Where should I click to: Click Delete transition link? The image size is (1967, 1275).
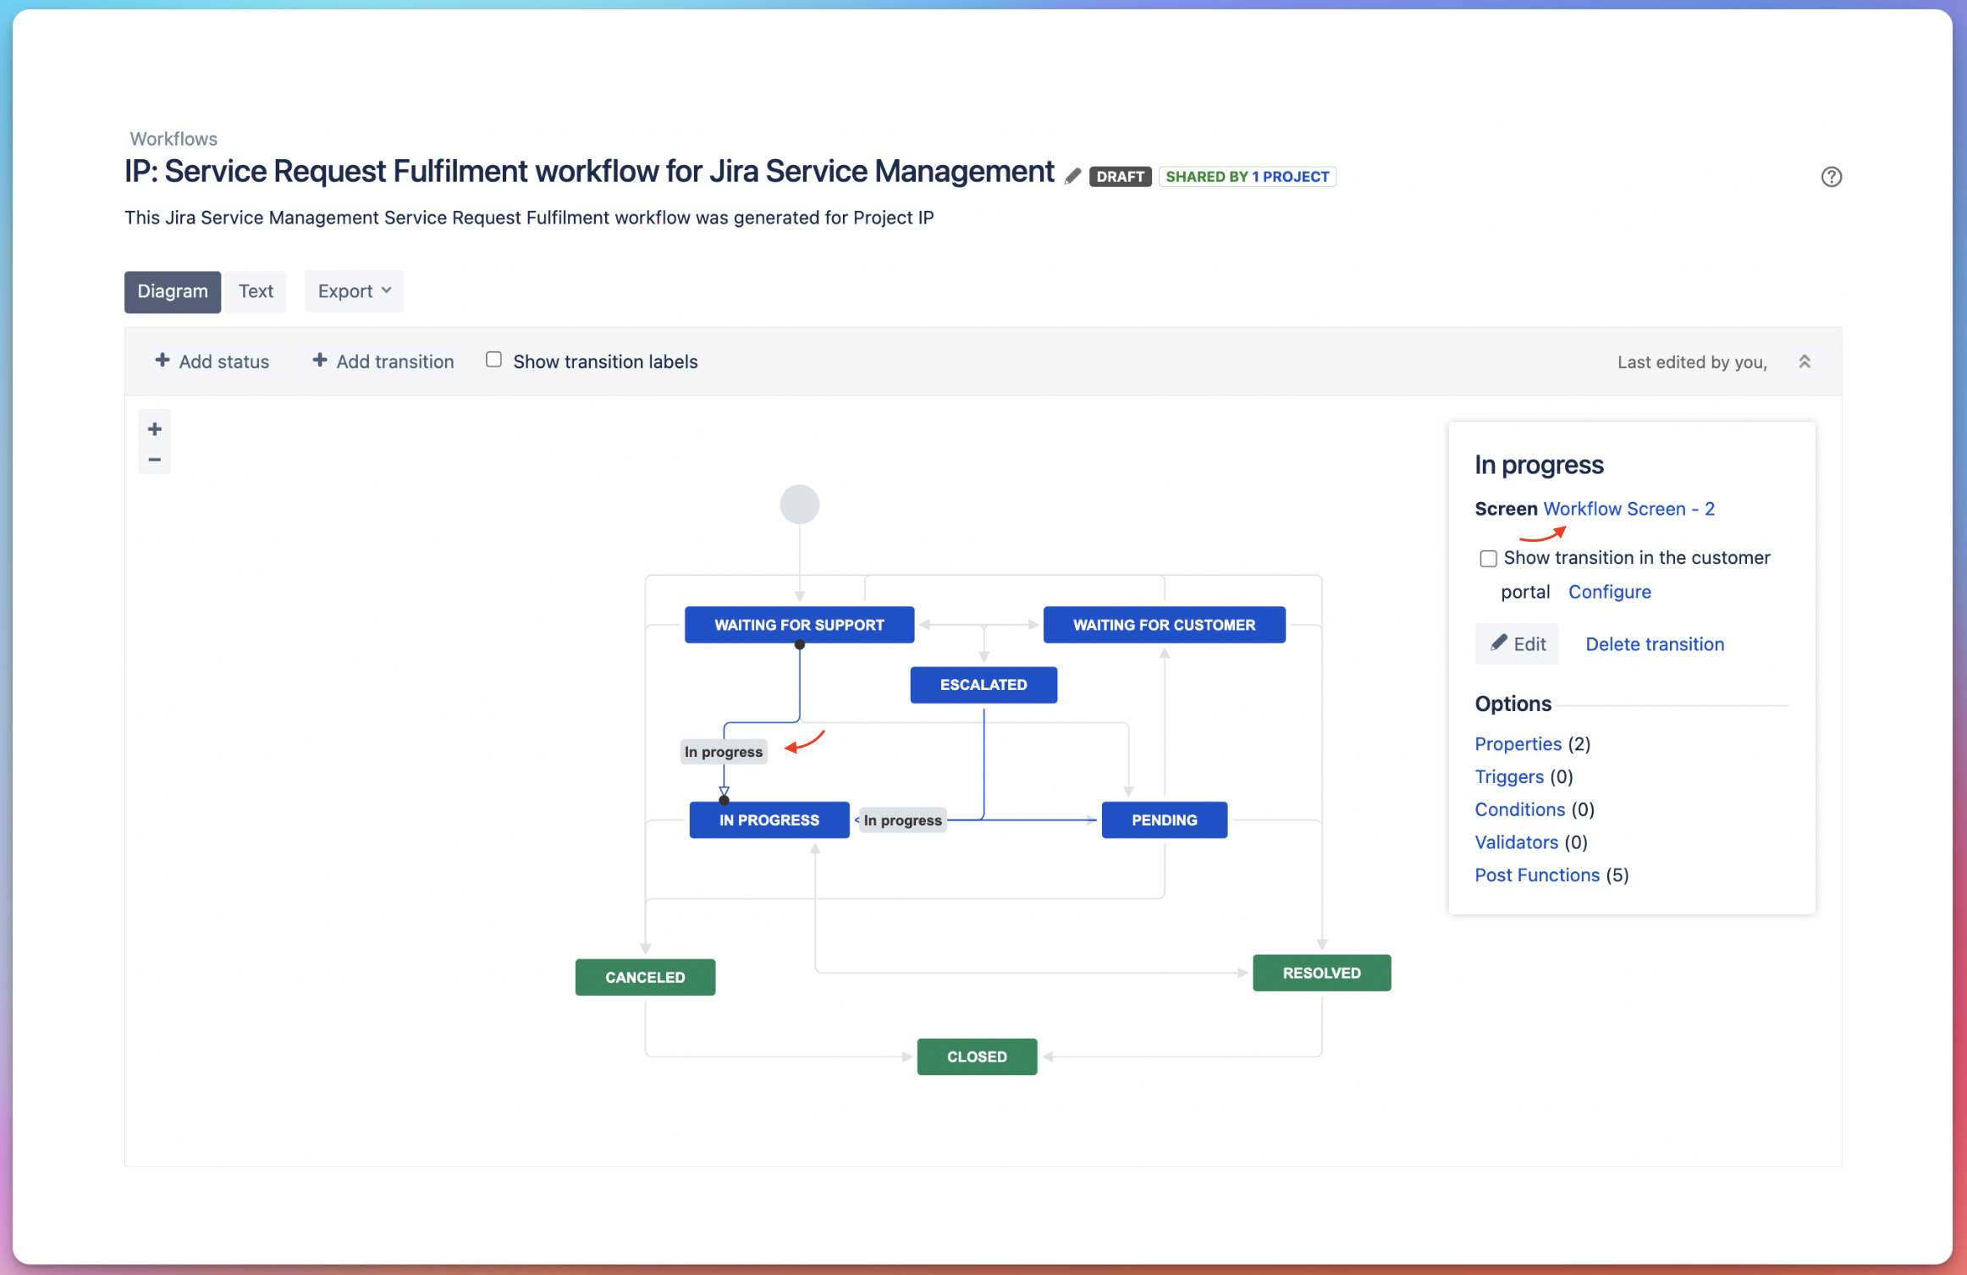[x=1654, y=644]
